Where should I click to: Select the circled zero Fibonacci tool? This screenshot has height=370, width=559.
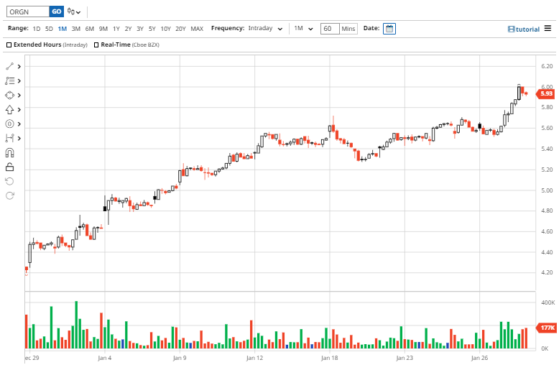click(9, 124)
